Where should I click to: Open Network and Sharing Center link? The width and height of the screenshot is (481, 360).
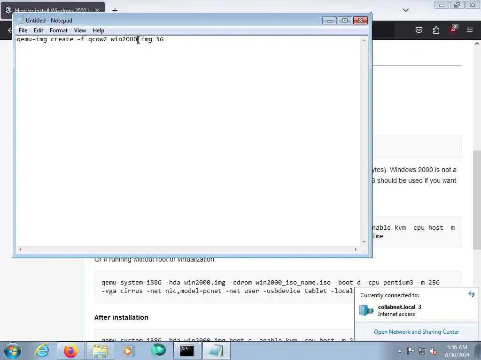[416, 331]
